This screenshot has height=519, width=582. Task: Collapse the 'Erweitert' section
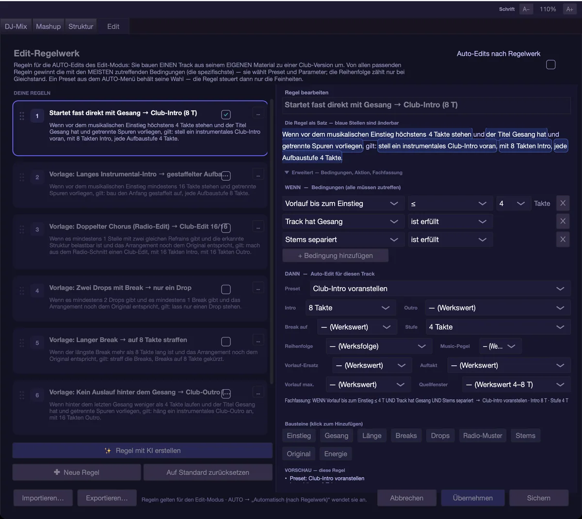(343, 173)
